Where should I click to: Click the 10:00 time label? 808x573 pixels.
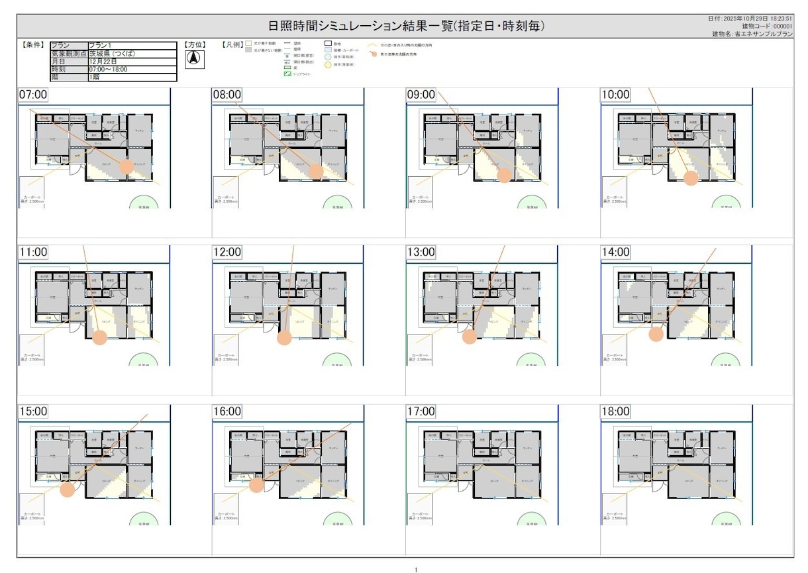click(615, 95)
